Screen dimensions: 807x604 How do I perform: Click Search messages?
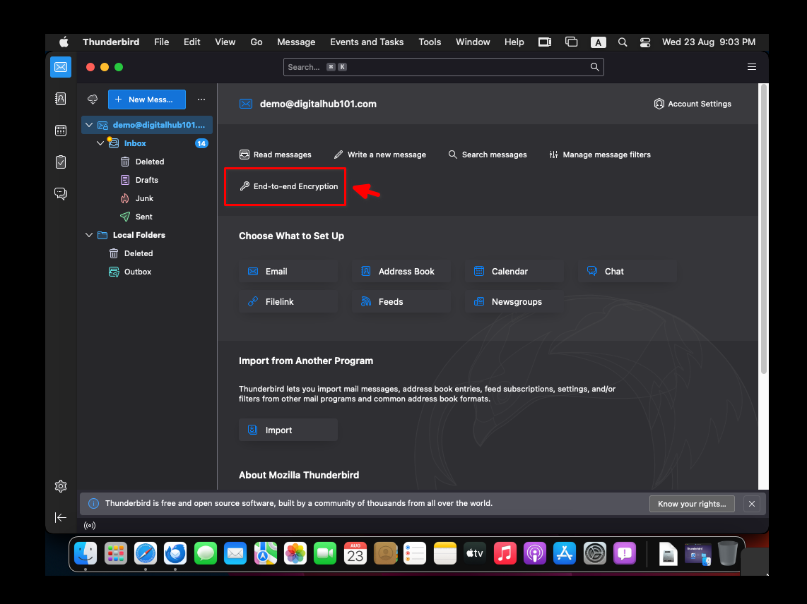tap(488, 155)
